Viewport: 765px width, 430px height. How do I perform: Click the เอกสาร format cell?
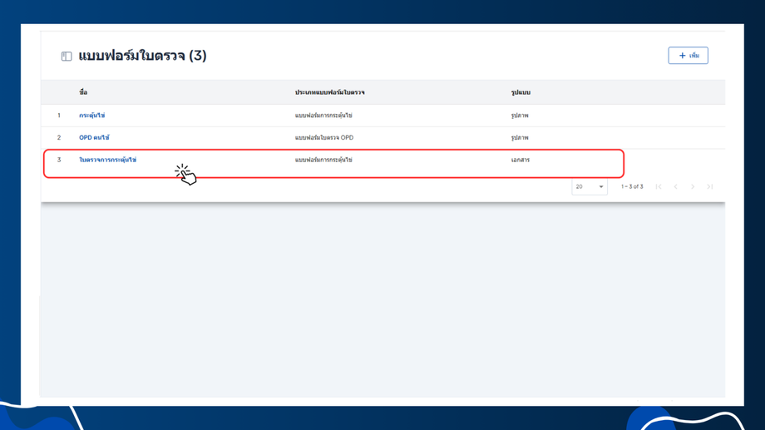(x=520, y=160)
